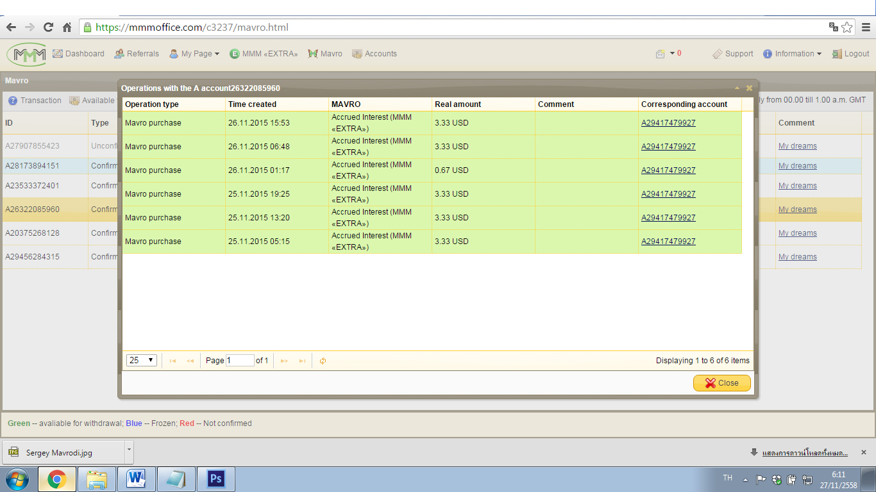876x492 pixels.
Task: Open downloaded Sergey Mavrodi.jpg file
Action: pos(63,452)
